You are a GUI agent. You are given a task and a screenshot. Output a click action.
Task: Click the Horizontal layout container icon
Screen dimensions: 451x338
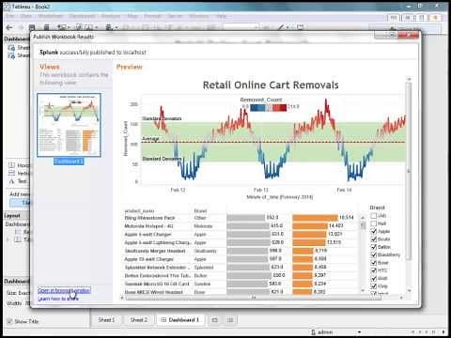[11, 165]
